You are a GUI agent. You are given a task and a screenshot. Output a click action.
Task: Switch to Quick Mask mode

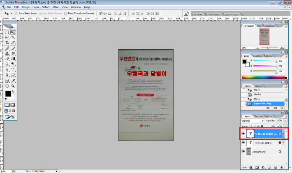[x=13, y=105]
